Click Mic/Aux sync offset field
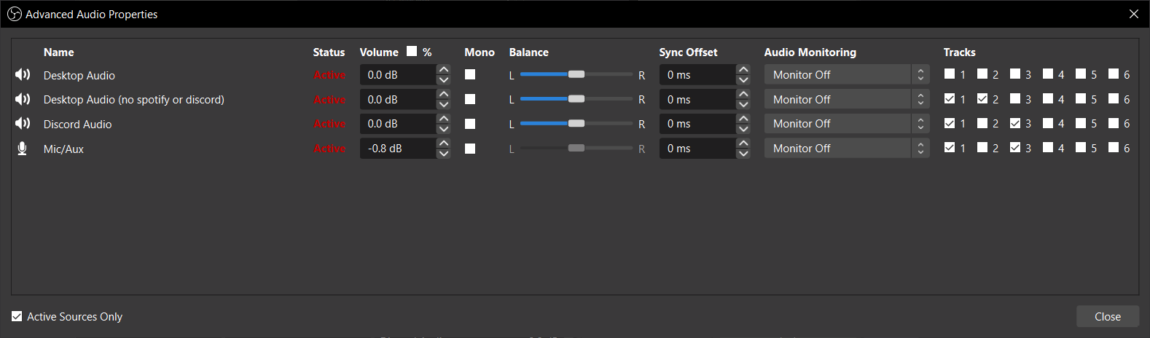Screen dimensions: 1150x338 697,149
